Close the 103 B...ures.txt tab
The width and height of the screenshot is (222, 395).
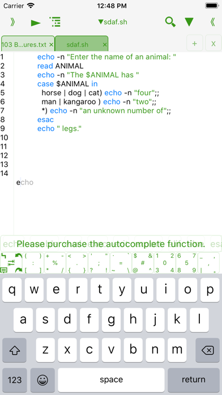tap(51, 45)
